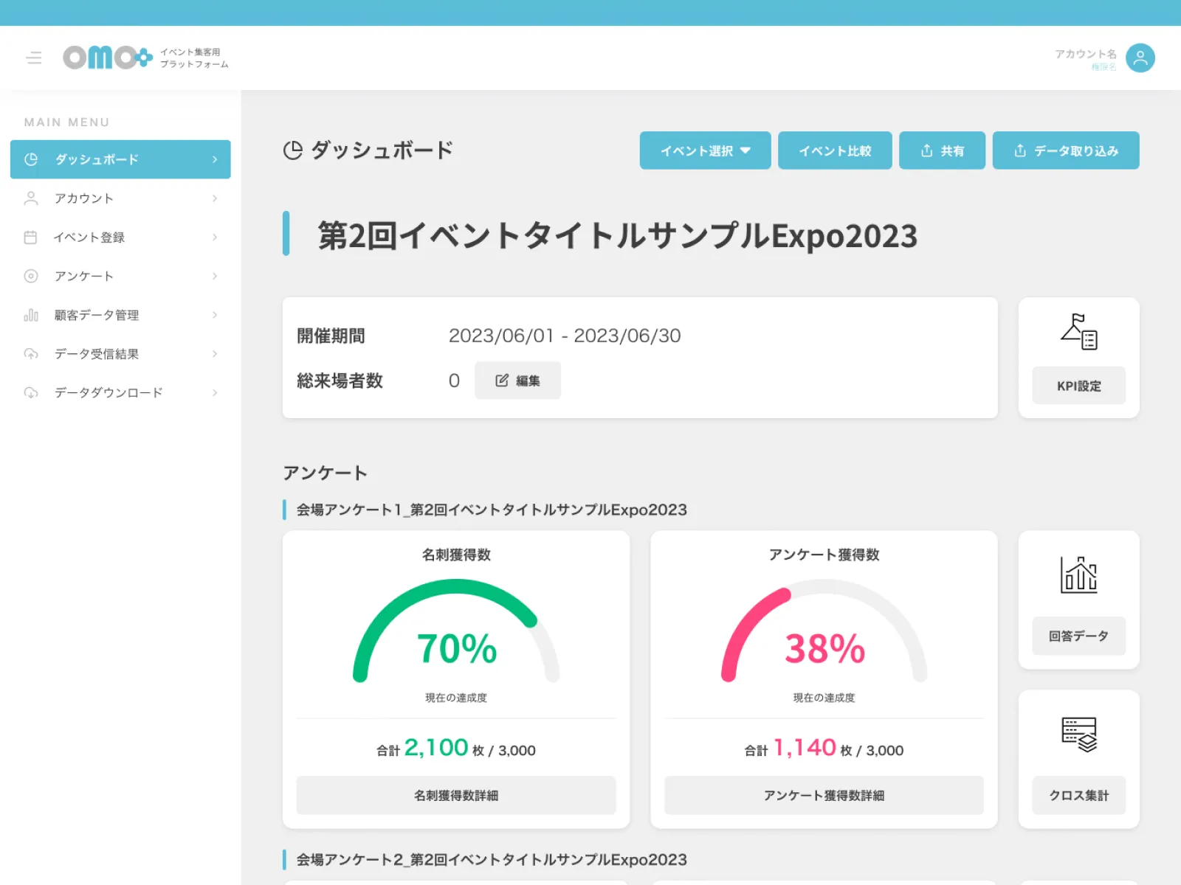
Task: Expand the 顧客データ管理 chevron
Action: [x=215, y=315]
